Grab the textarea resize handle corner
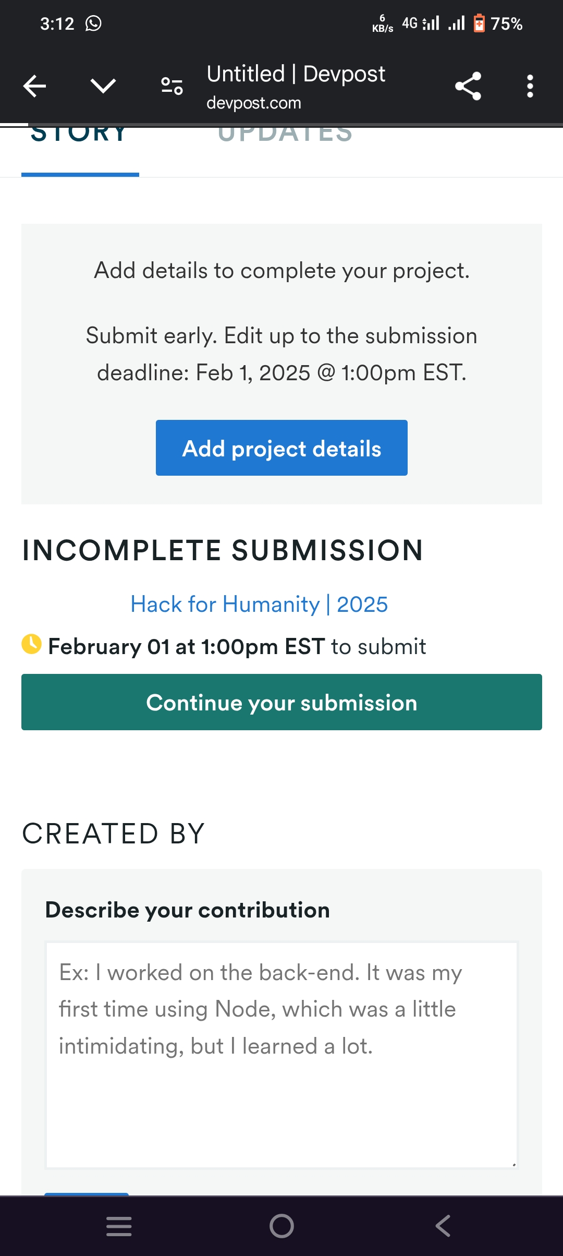Screen dimensions: 563x1256 [x=513, y=1164]
